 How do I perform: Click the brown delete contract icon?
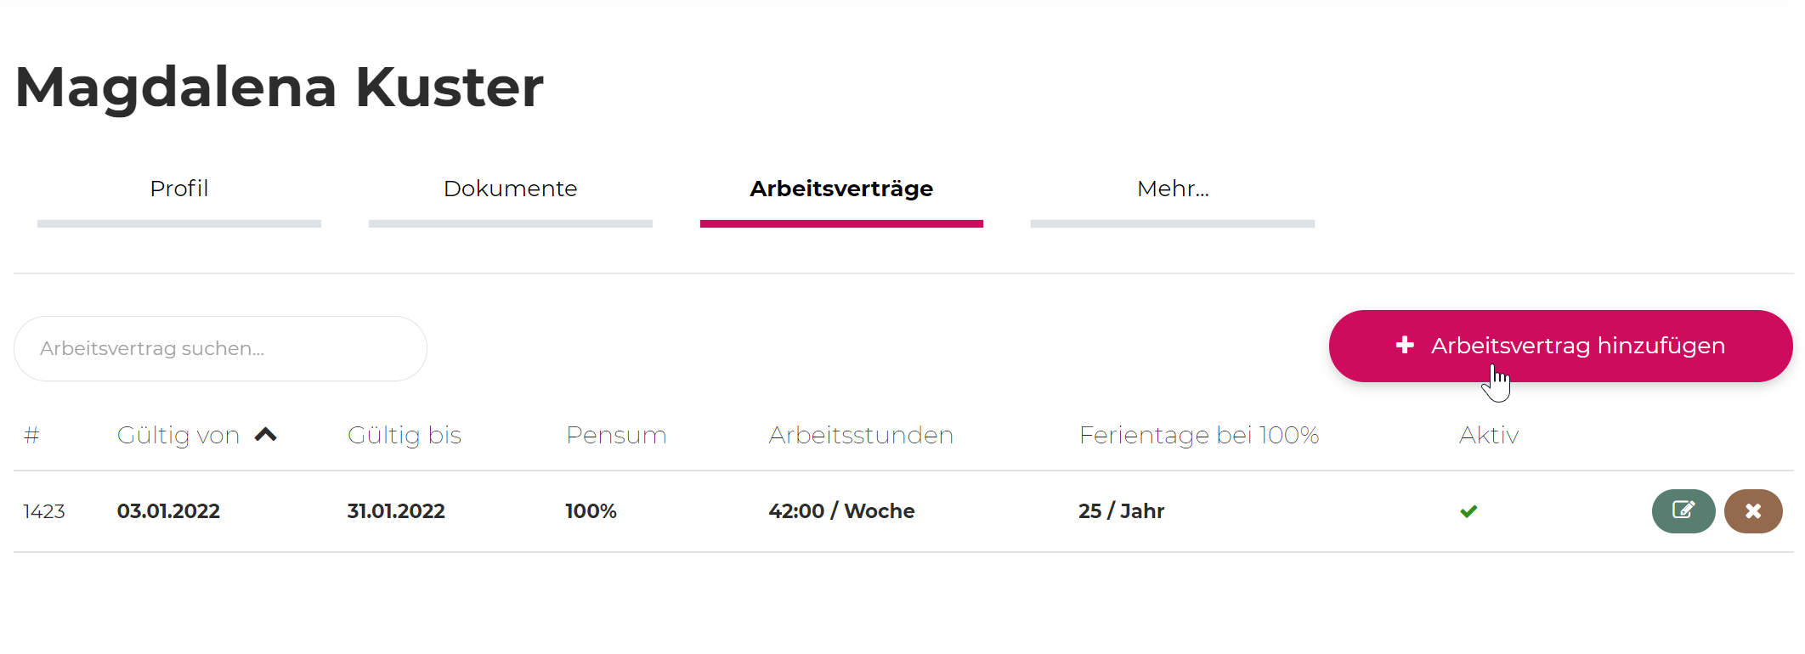pos(1752,510)
